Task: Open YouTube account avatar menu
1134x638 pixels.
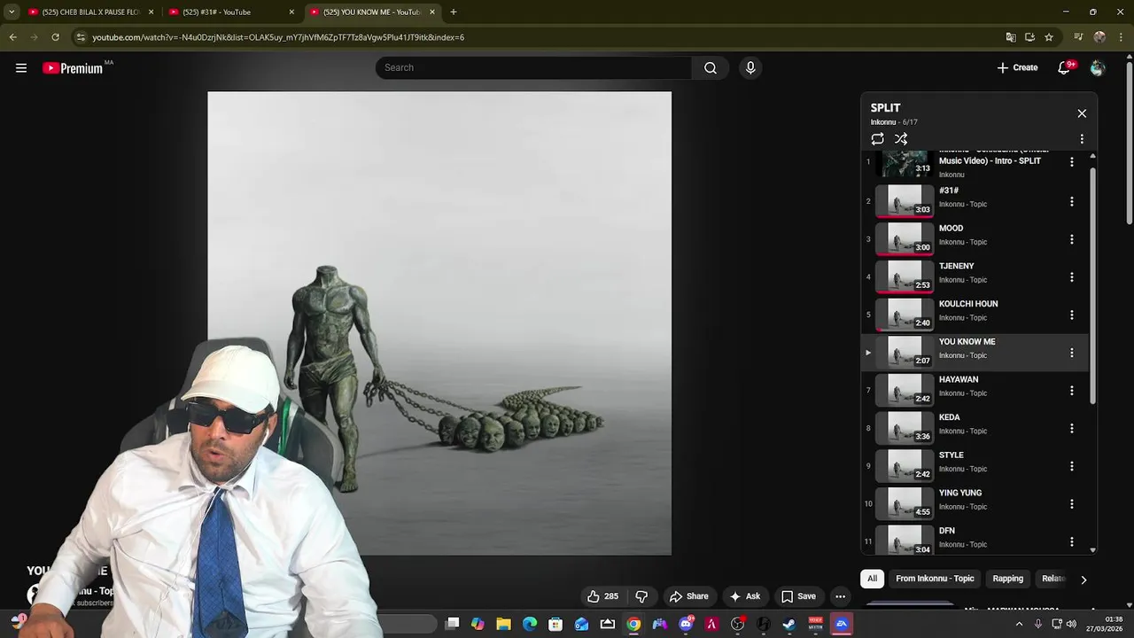Action: (1098, 67)
